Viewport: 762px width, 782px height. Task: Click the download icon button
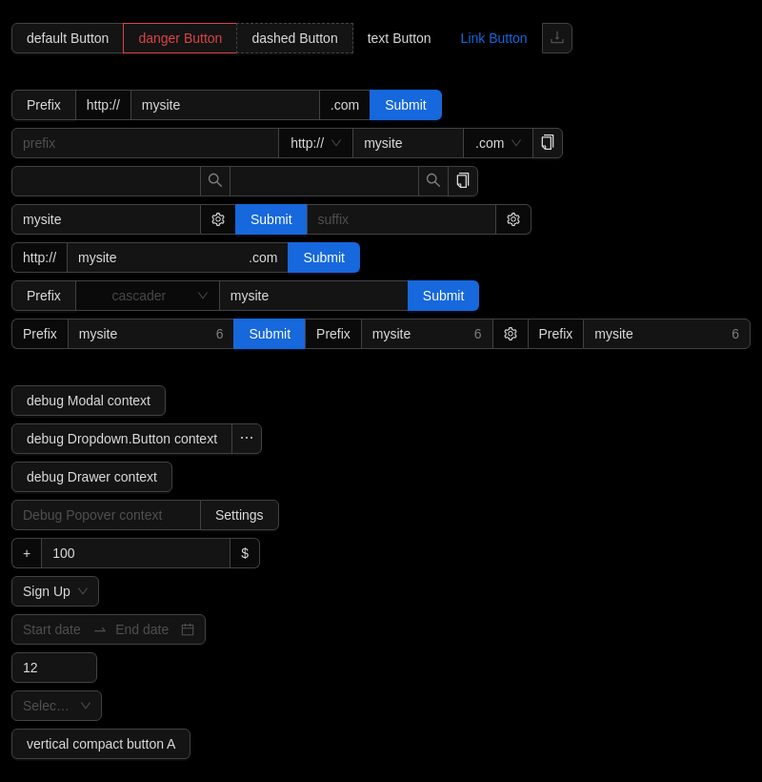tap(557, 38)
